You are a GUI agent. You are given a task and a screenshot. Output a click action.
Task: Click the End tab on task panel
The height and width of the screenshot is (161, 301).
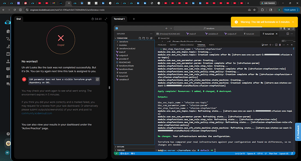click(x=19, y=19)
